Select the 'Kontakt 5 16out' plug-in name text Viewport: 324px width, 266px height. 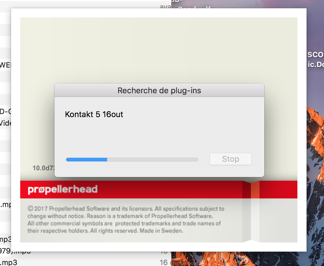tap(94, 114)
